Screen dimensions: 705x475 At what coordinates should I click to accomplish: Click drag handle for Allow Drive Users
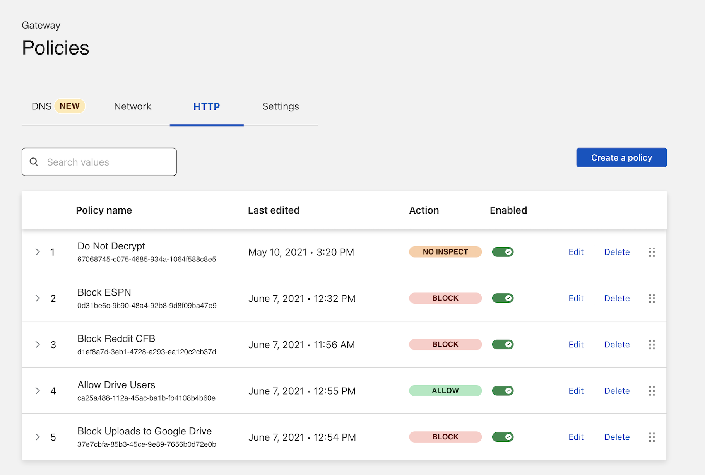click(652, 391)
